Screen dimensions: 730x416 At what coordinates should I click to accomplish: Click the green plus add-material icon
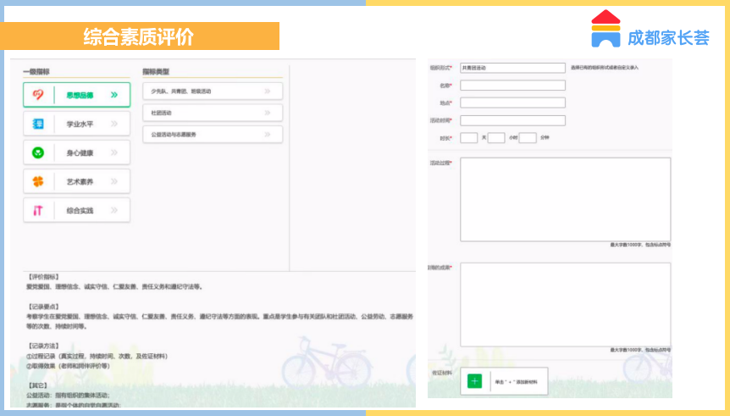474,381
